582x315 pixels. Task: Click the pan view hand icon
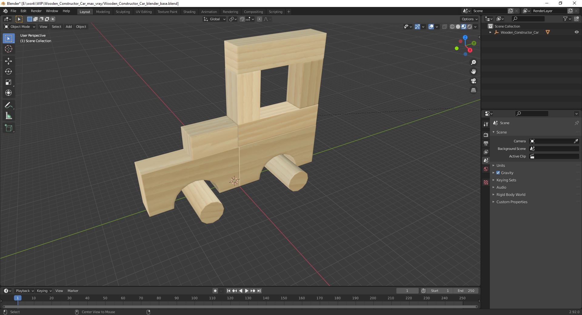(x=473, y=71)
